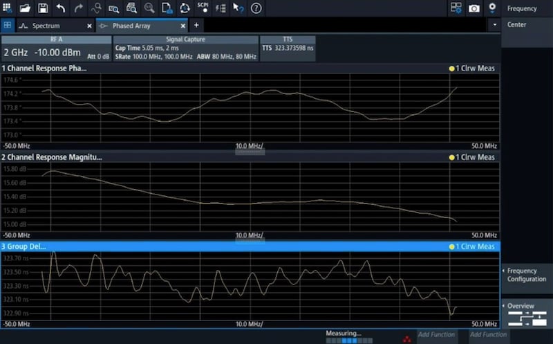Activate context help pointer icon
This screenshot has width=553, height=344.
point(238,8)
